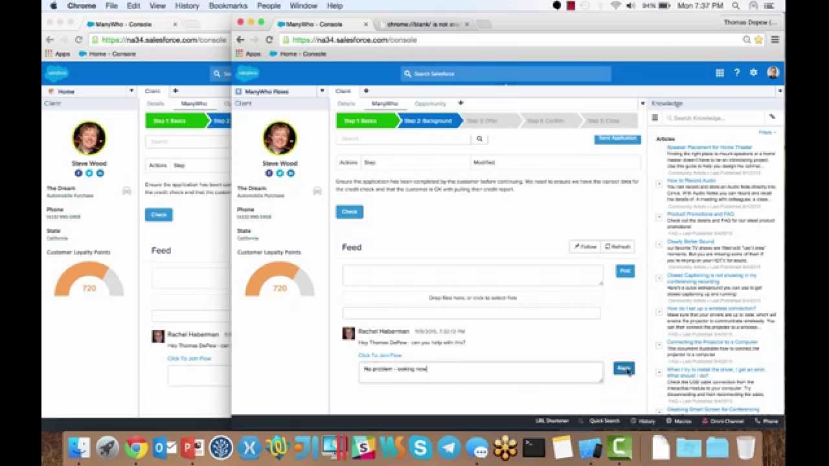Open Skype from the Dock
Image resolution: width=829 pixels, height=466 pixels.
coord(420,448)
